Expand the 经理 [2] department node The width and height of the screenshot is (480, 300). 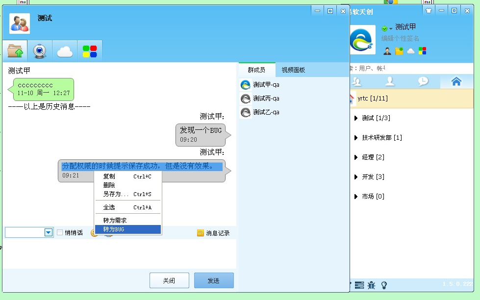click(356, 157)
